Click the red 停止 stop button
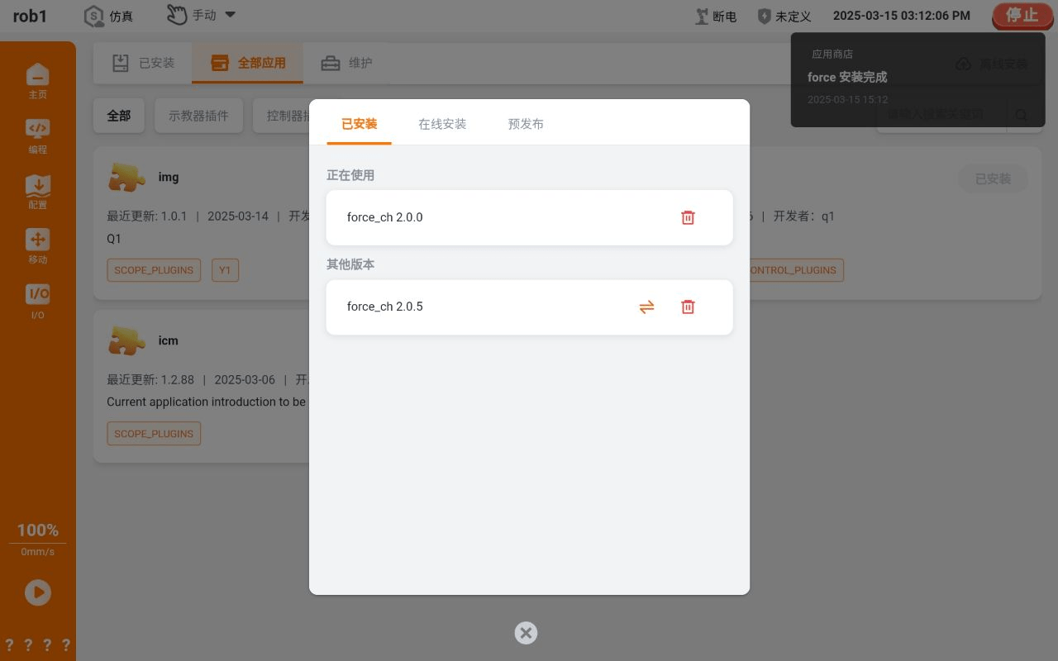The height and width of the screenshot is (661, 1058). pos(1022,16)
